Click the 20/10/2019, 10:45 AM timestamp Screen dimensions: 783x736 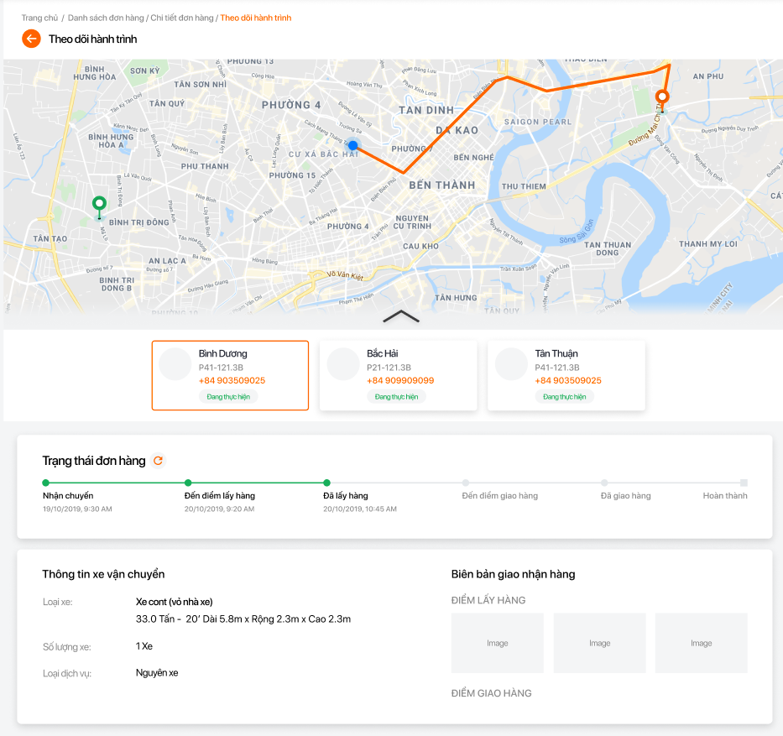coord(360,509)
